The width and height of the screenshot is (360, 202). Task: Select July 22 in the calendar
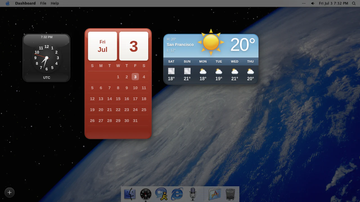click(x=118, y=110)
